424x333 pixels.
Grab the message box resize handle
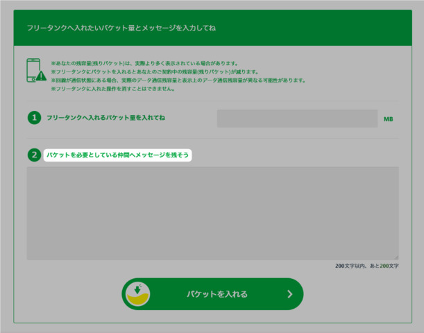(x=396, y=257)
